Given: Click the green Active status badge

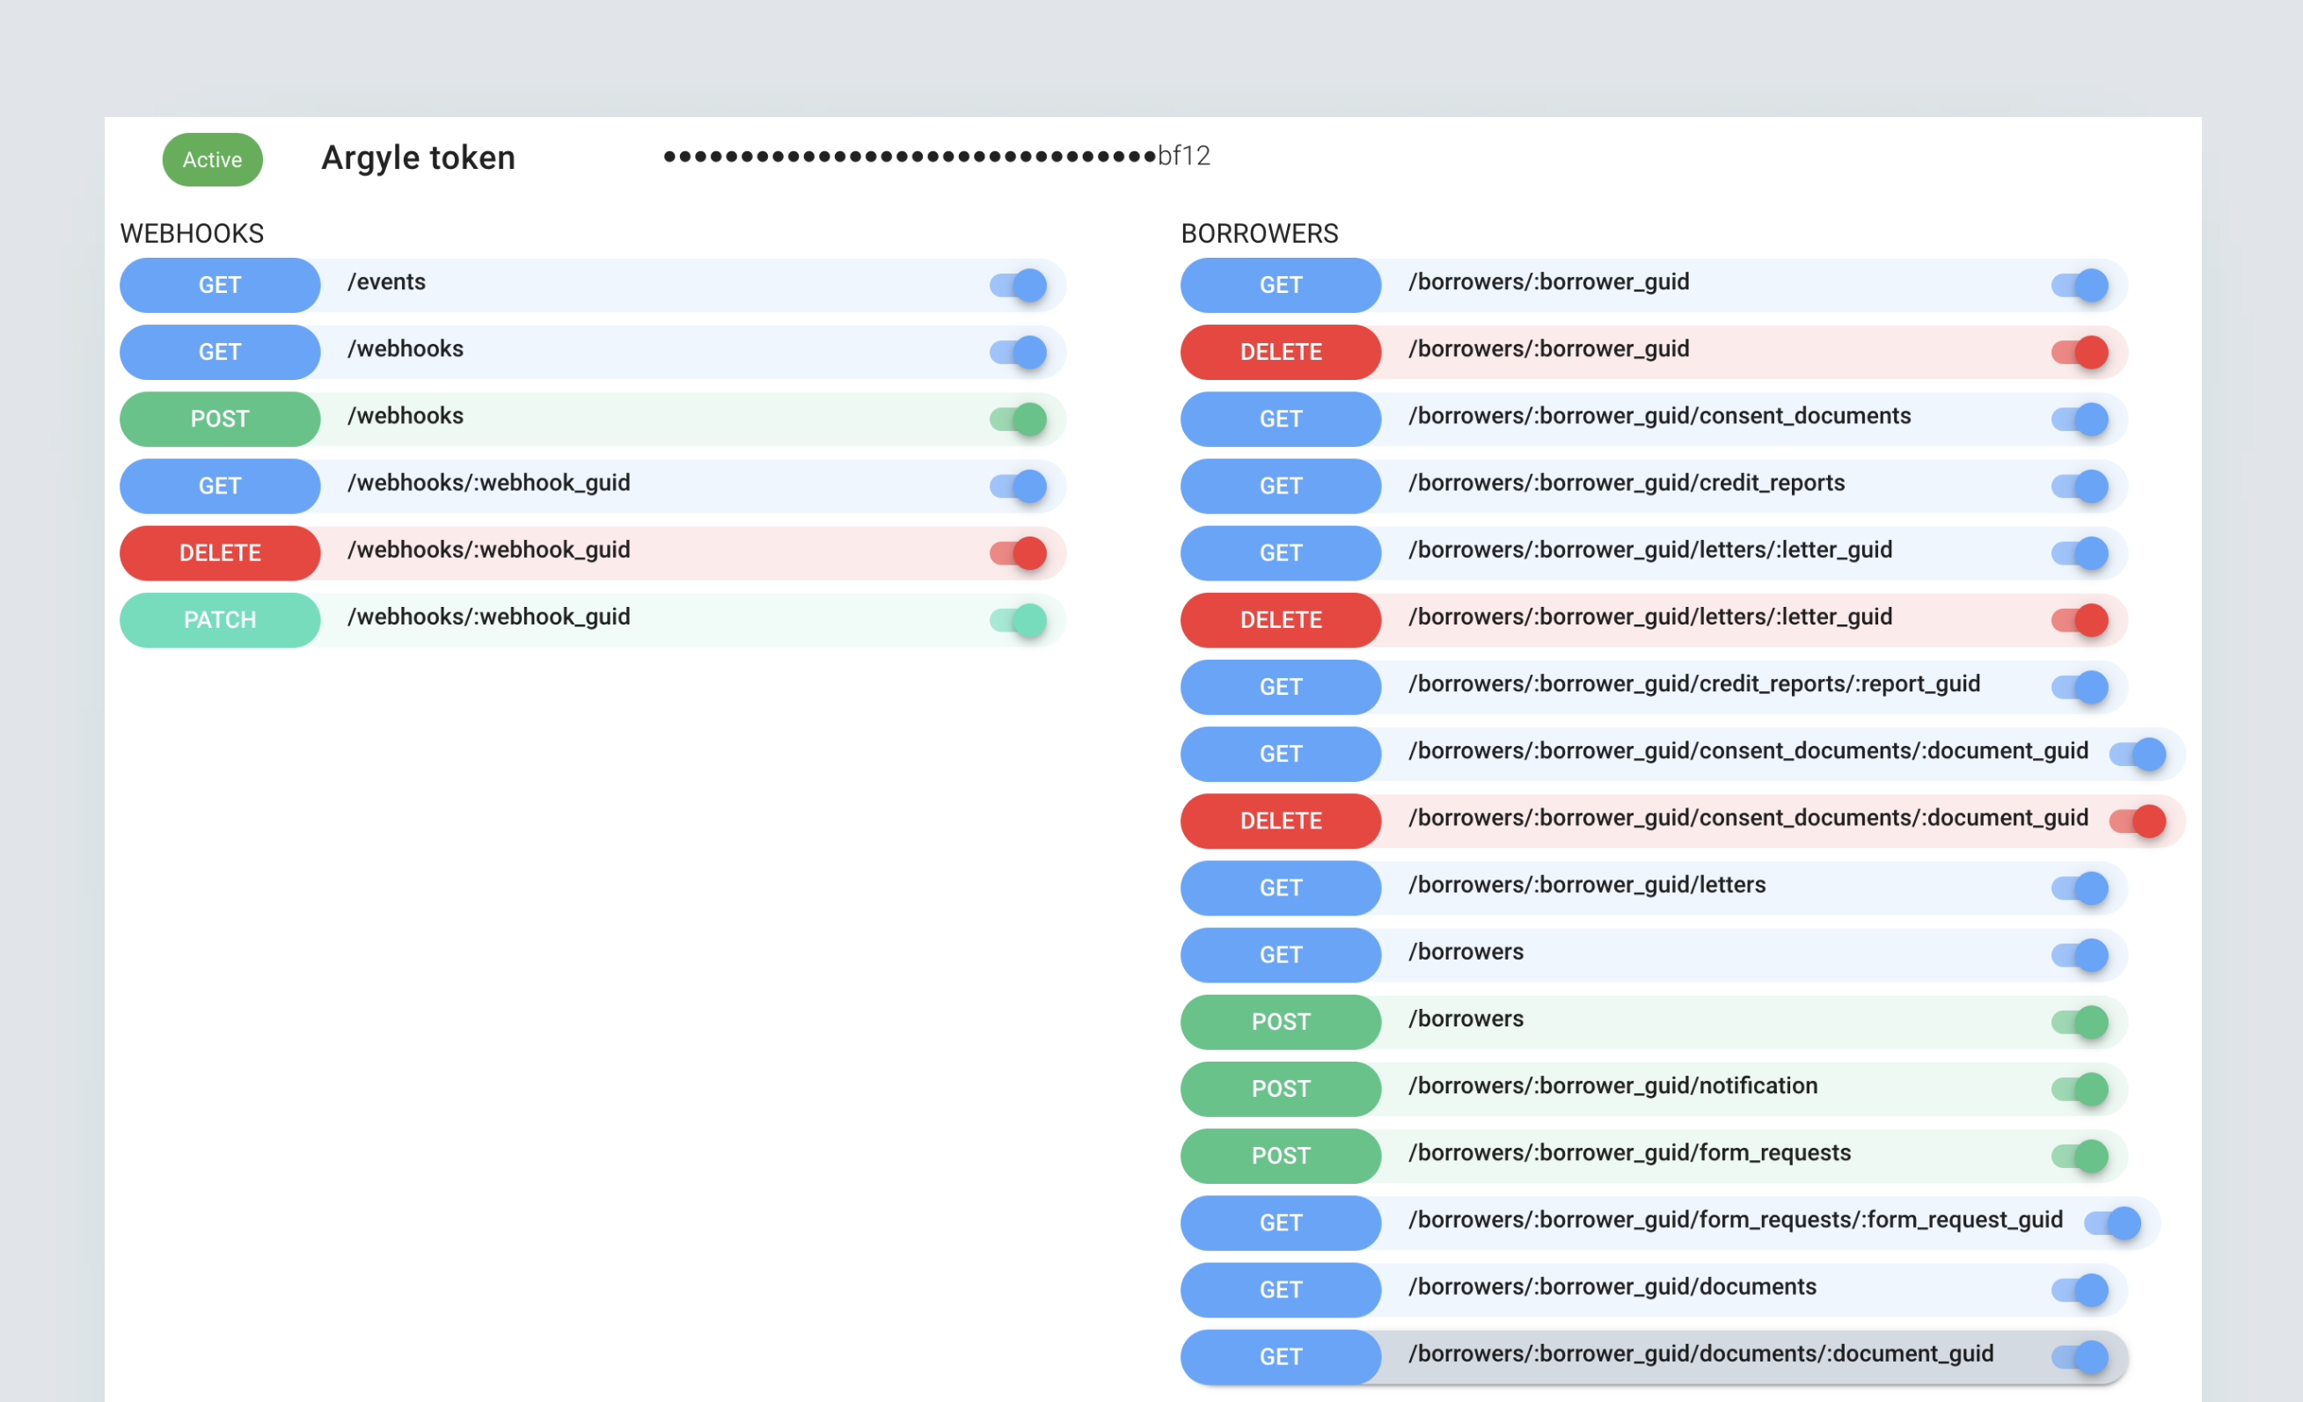Looking at the screenshot, I should [x=212, y=160].
